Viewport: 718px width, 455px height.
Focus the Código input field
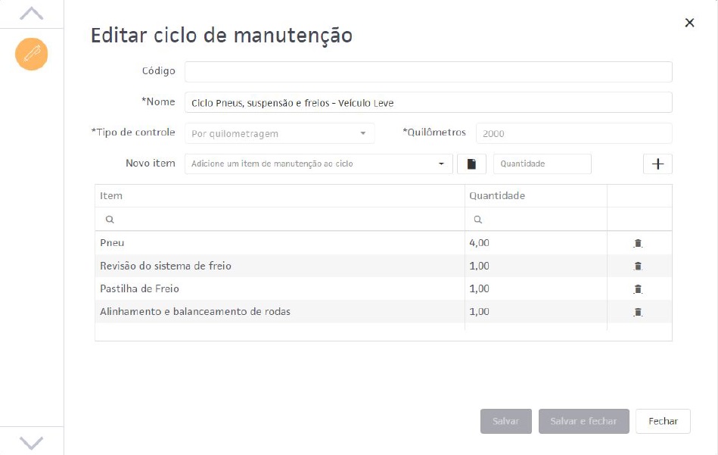click(x=427, y=72)
